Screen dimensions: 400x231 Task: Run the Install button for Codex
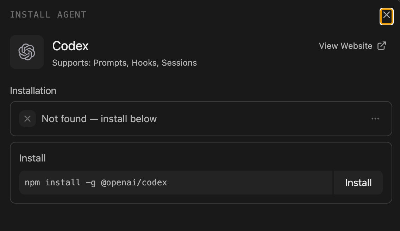(358, 183)
